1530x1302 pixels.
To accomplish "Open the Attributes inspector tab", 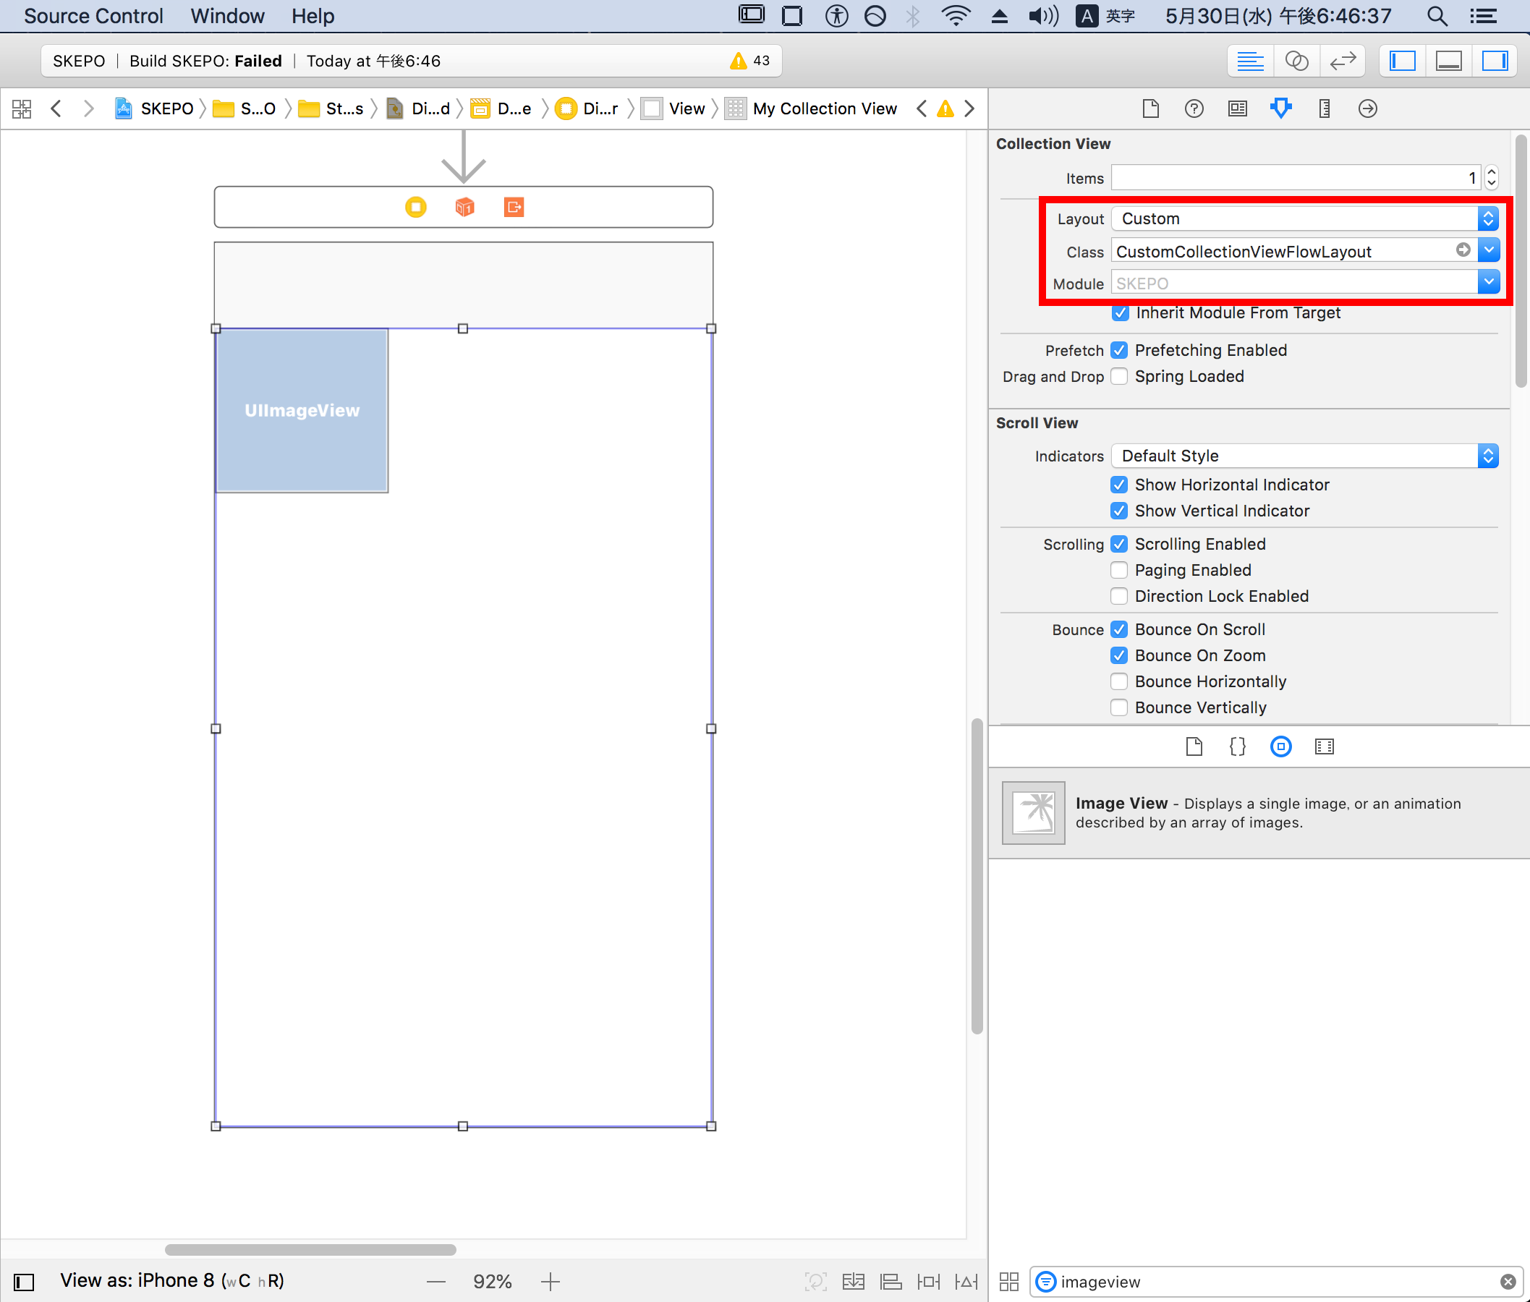I will tap(1280, 109).
